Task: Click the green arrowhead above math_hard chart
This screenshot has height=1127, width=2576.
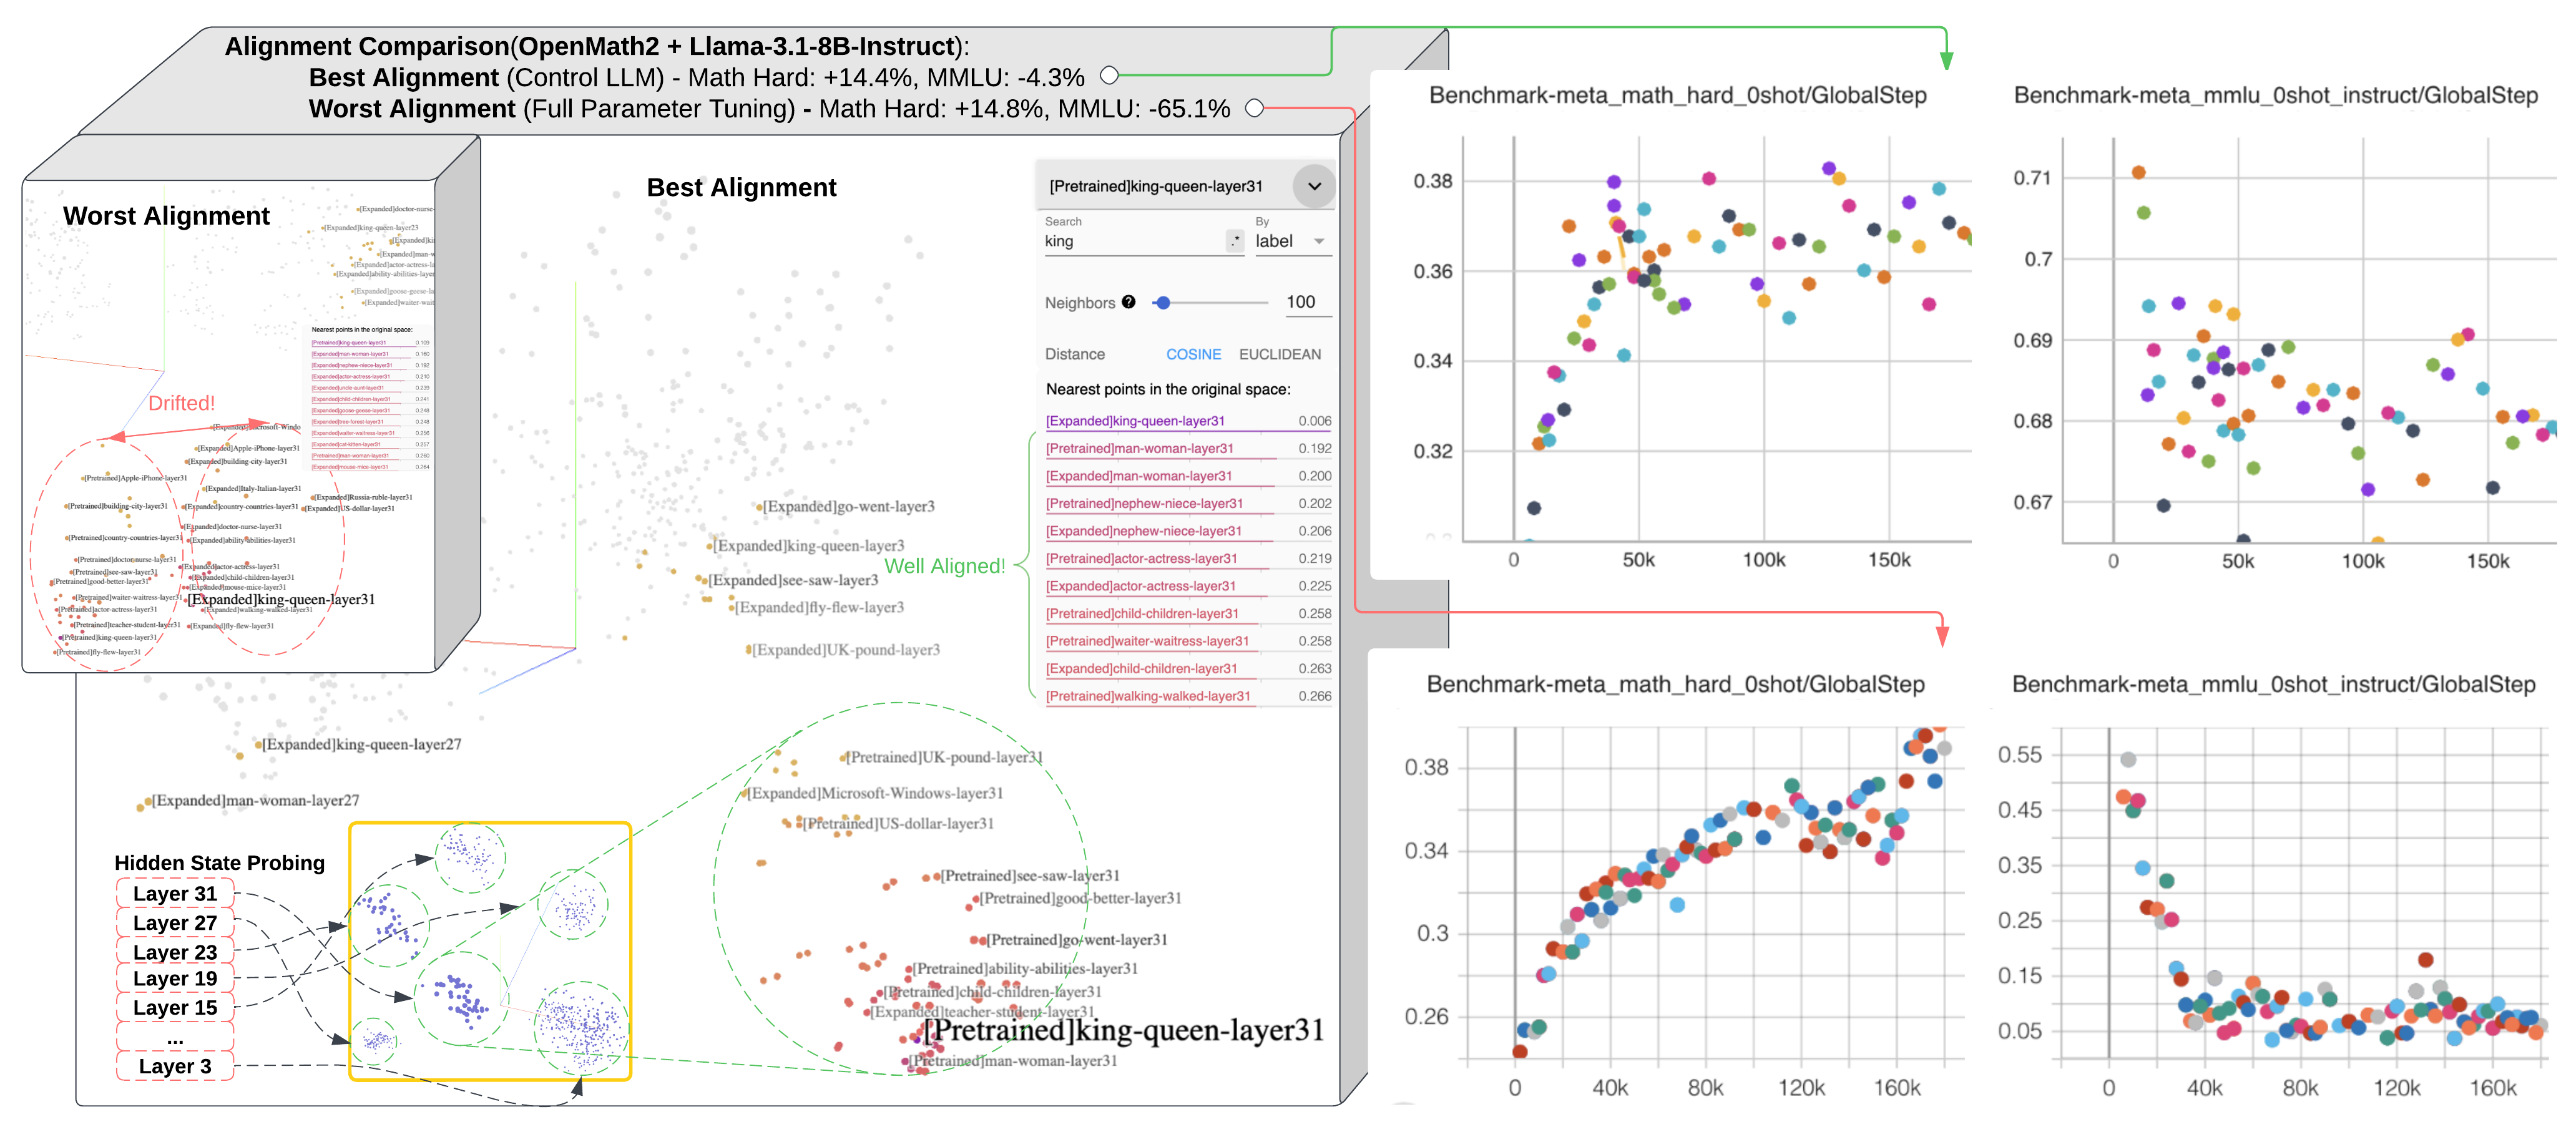Action: click(1946, 60)
